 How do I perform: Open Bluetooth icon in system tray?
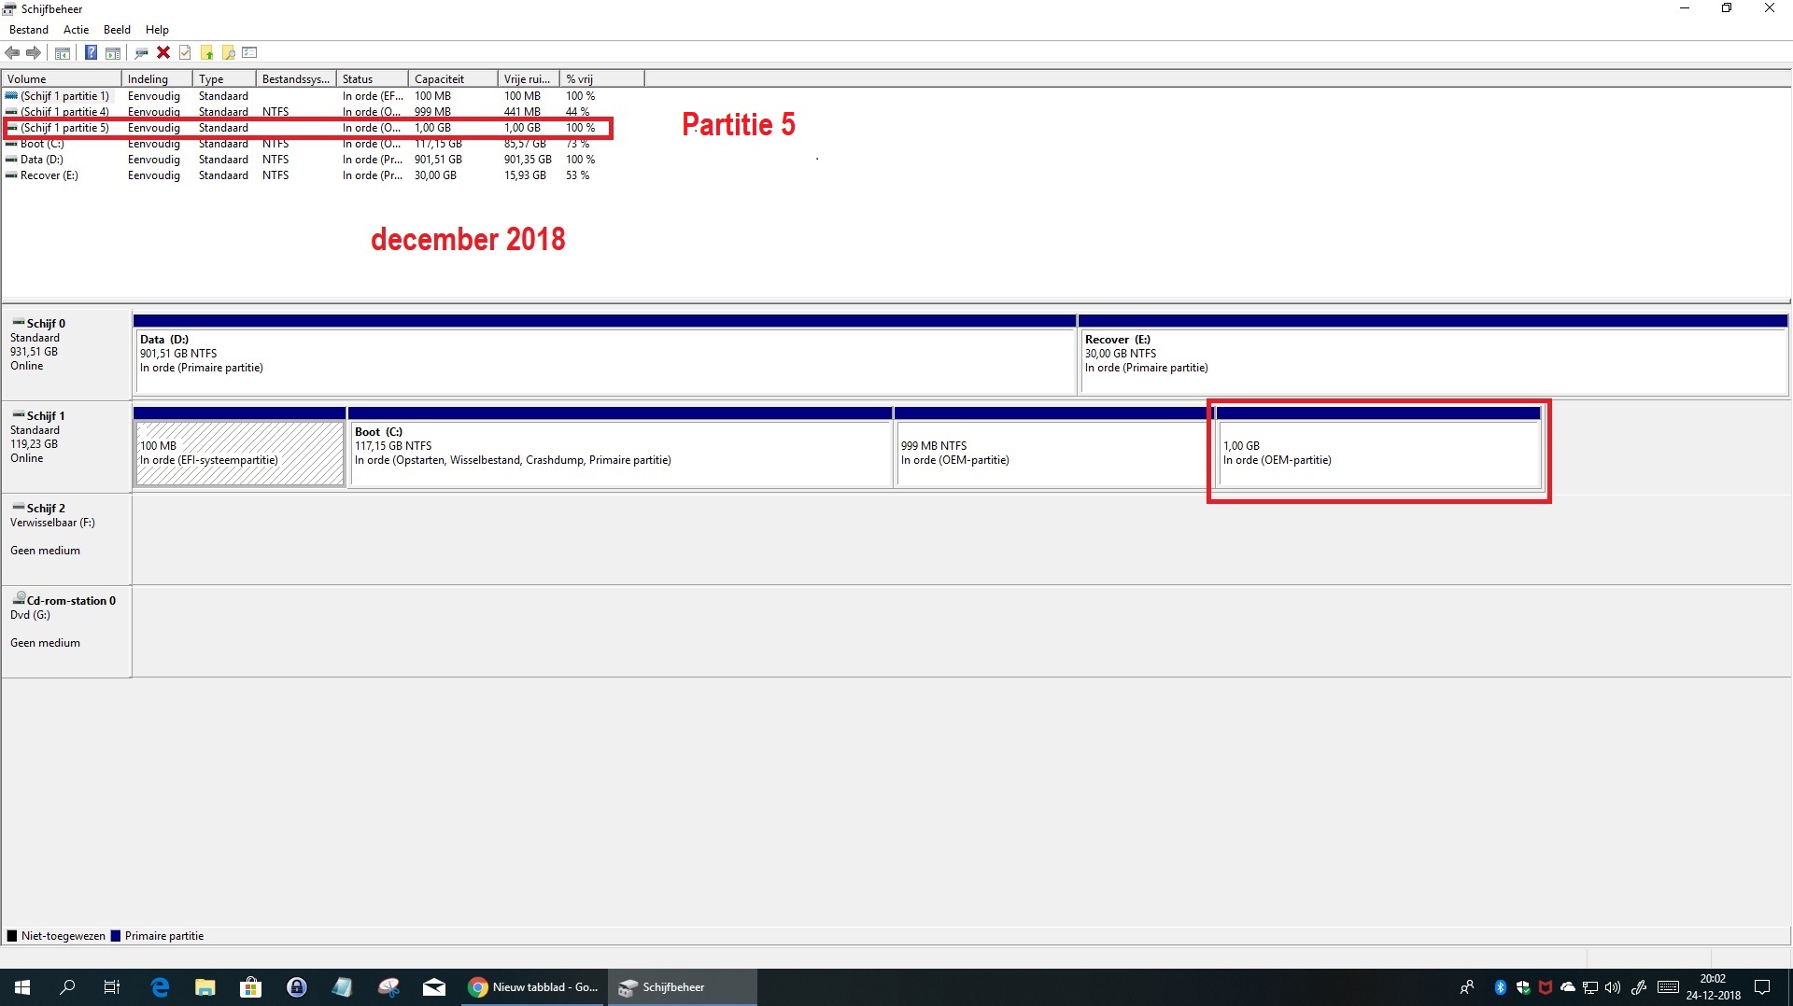click(1501, 987)
